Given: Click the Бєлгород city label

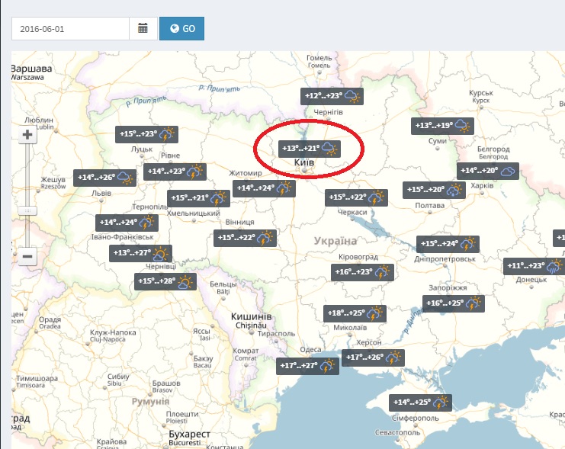Looking at the screenshot, I should [x=493, y=149].
